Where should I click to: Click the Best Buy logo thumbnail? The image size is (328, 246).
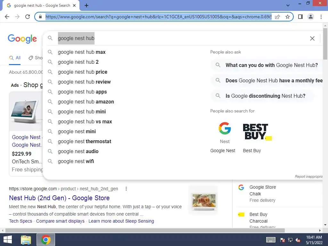(x=257, y=132)
